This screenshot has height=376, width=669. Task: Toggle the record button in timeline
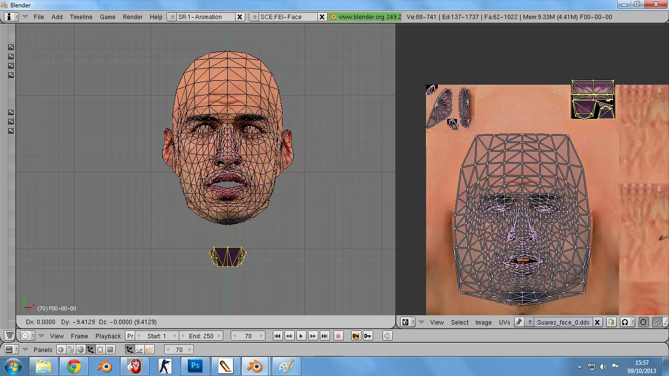tap(338, 336)
